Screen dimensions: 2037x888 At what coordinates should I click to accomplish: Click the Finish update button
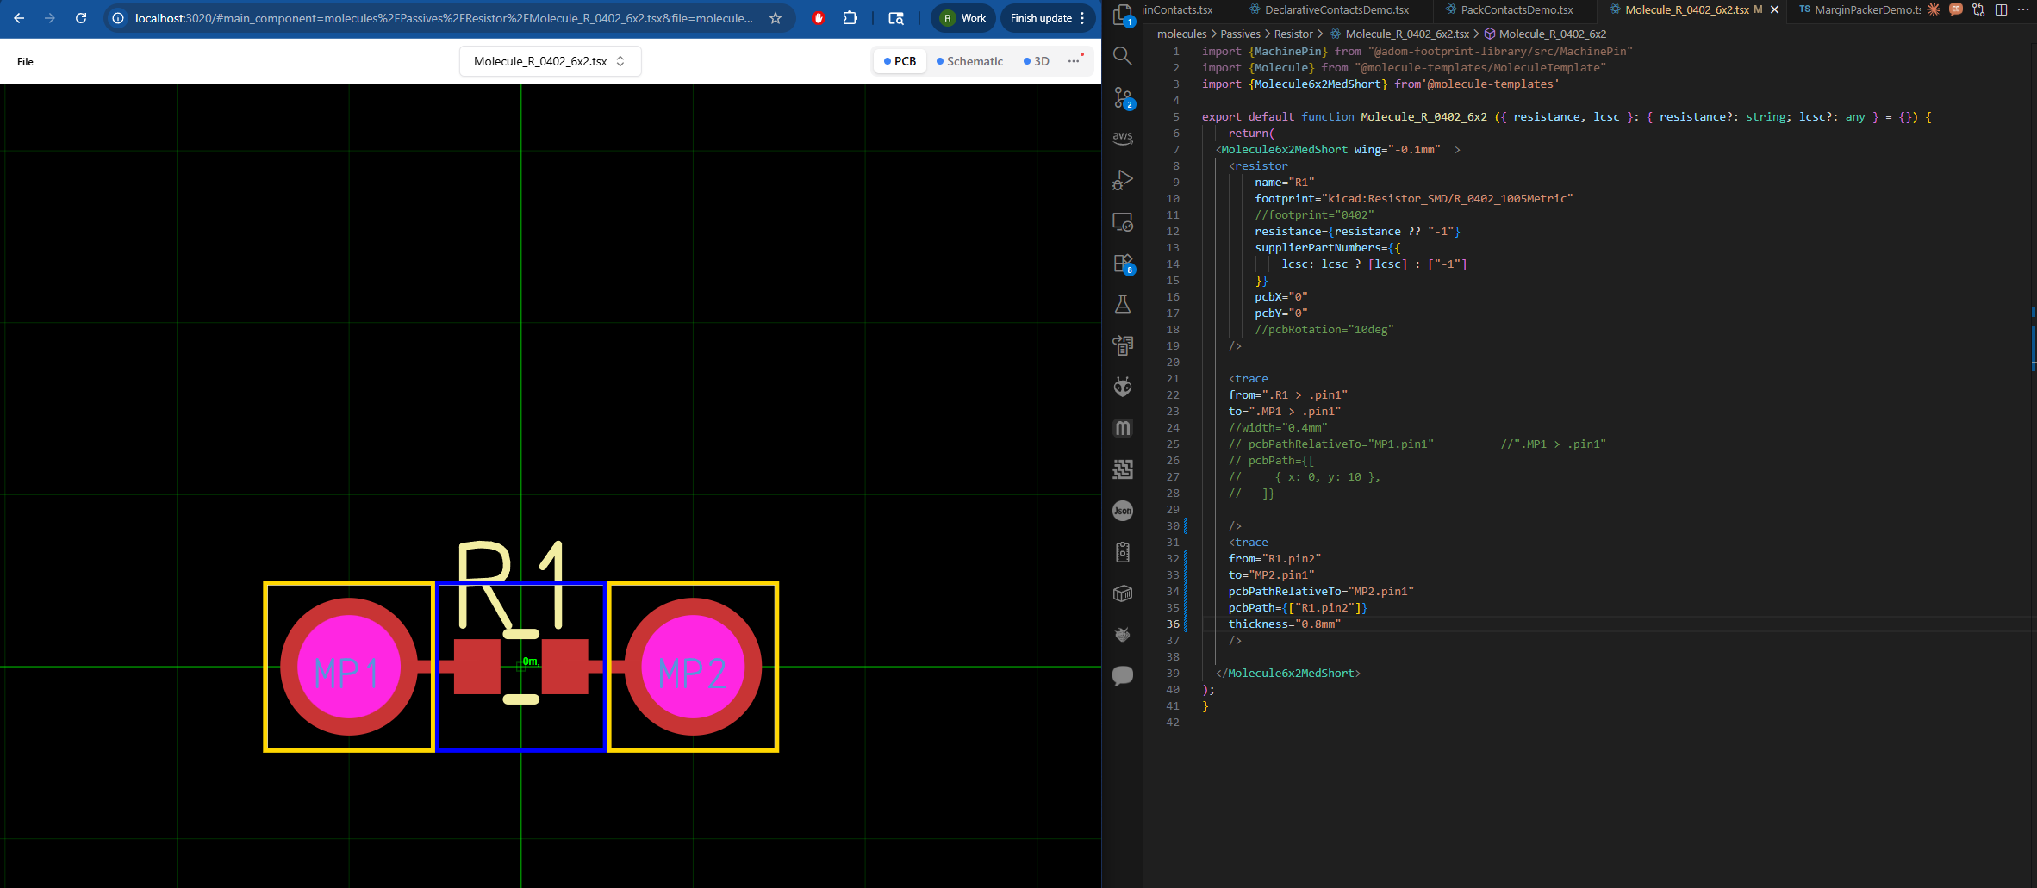point(1041,18)
